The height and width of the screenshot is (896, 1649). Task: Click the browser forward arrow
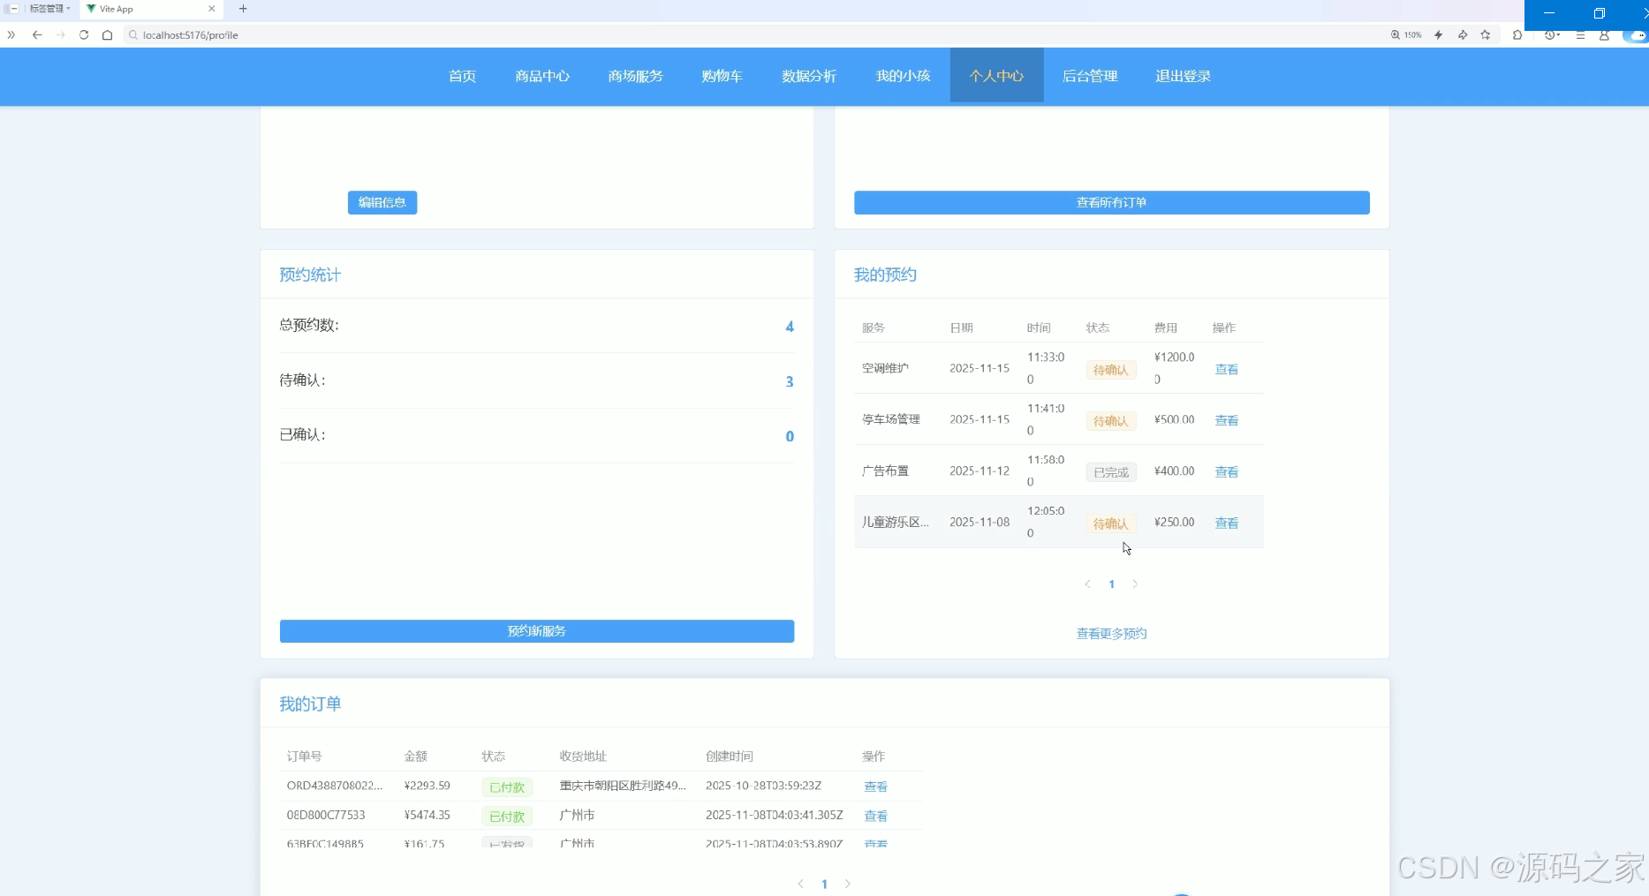point(60,35)
